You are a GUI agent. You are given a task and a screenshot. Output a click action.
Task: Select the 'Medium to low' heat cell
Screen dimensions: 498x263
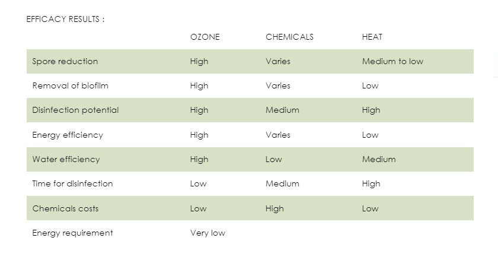[392, 61]
